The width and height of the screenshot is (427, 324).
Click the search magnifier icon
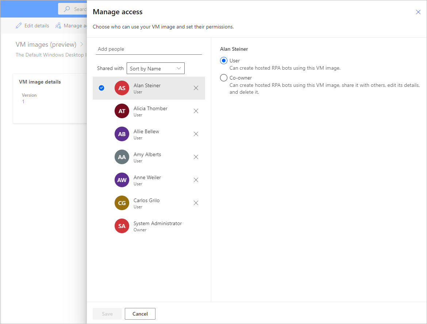tap(67, 9)
